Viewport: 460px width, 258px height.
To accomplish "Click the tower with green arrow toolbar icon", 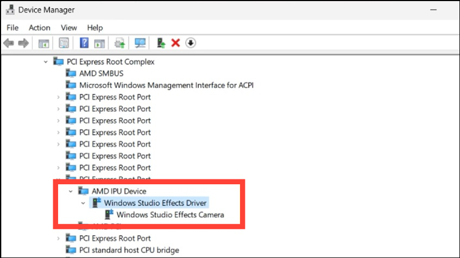I will coord(161,43).
